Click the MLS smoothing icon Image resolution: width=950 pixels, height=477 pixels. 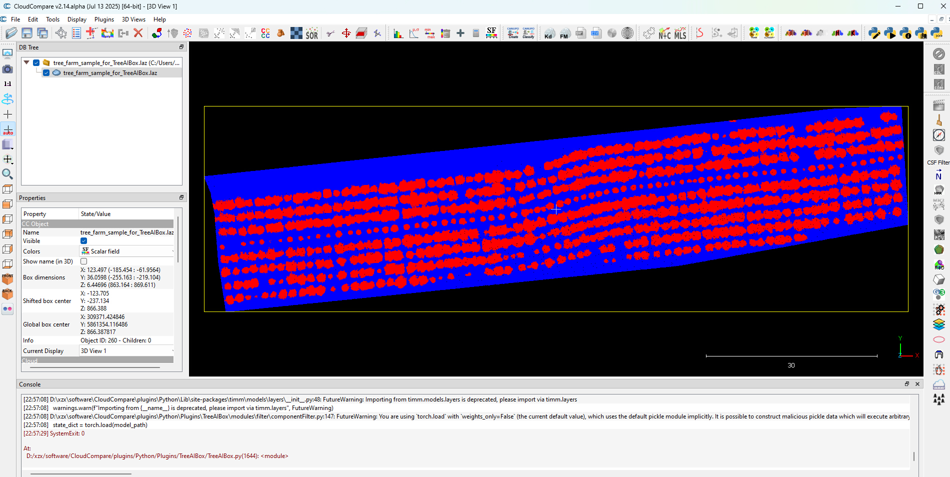(680, 33)
